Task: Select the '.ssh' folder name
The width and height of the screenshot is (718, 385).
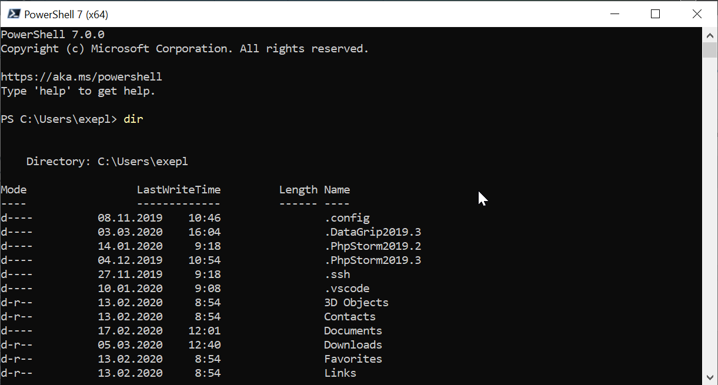Action: [x=337, y=274]
